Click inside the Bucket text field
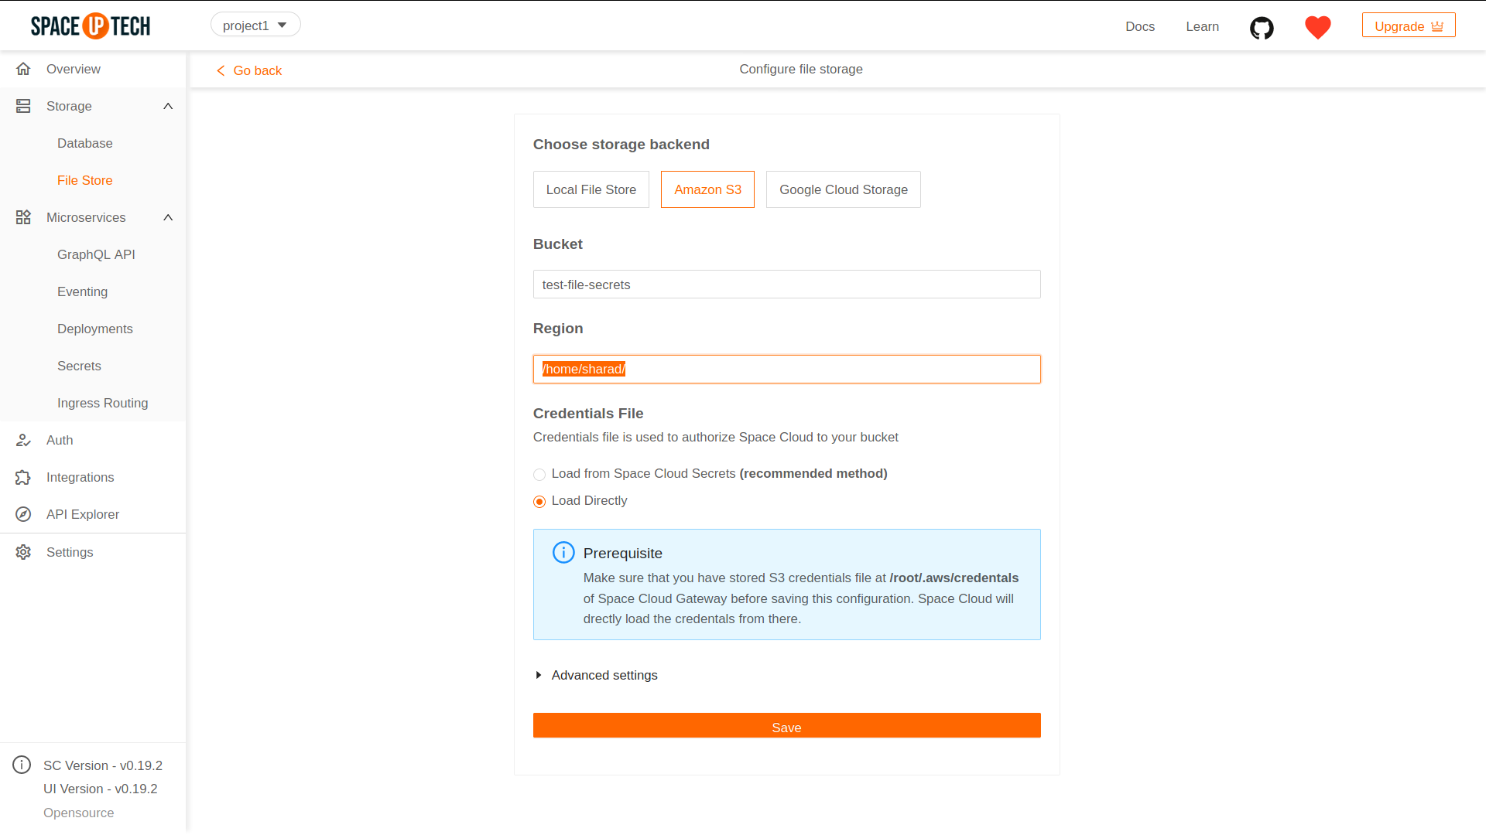This screenshot has height=835, width=1486. coord(786,285)
